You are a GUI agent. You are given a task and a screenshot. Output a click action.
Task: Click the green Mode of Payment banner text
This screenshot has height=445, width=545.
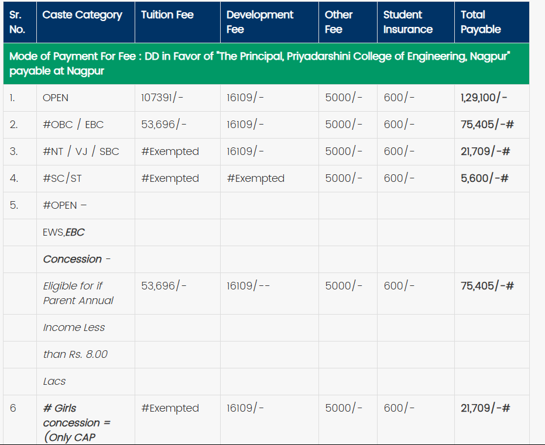pos(259,64)
